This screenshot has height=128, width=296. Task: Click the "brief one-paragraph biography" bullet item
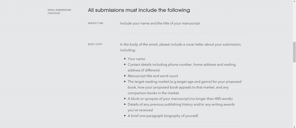click(163, 116)
